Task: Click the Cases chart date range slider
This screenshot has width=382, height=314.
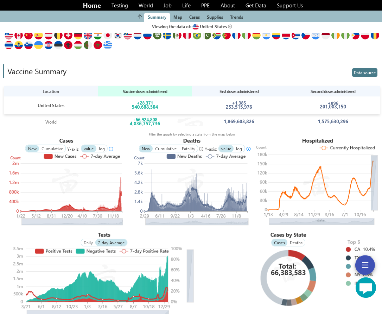Action: [72, 222]
